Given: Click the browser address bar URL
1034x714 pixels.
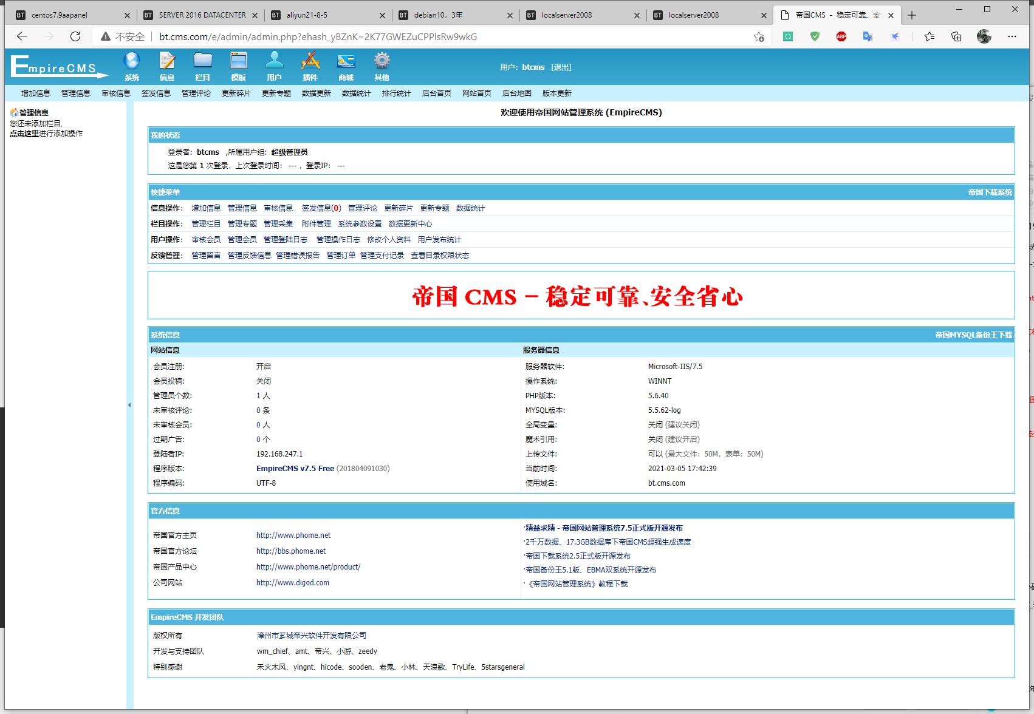Looking at the screenshot, I should tap(318, 36).
